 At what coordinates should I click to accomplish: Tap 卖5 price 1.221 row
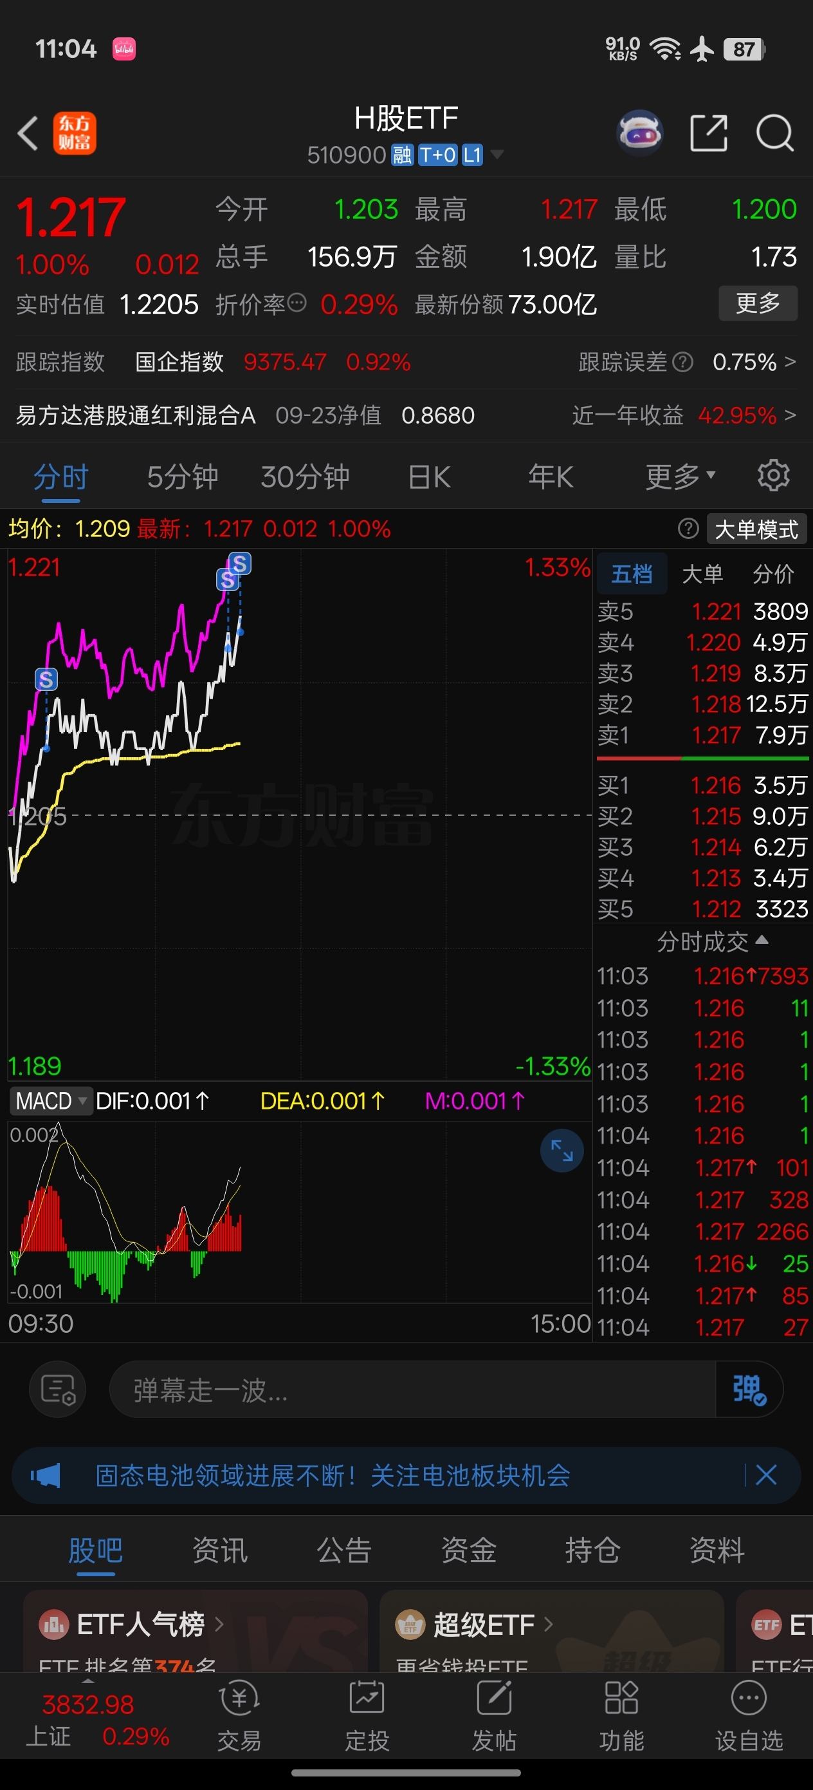tap(702, 611)
